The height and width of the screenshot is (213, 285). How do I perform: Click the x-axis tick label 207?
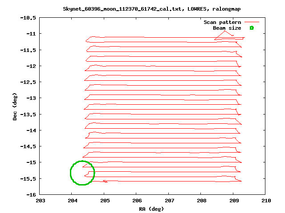[169, 201]
